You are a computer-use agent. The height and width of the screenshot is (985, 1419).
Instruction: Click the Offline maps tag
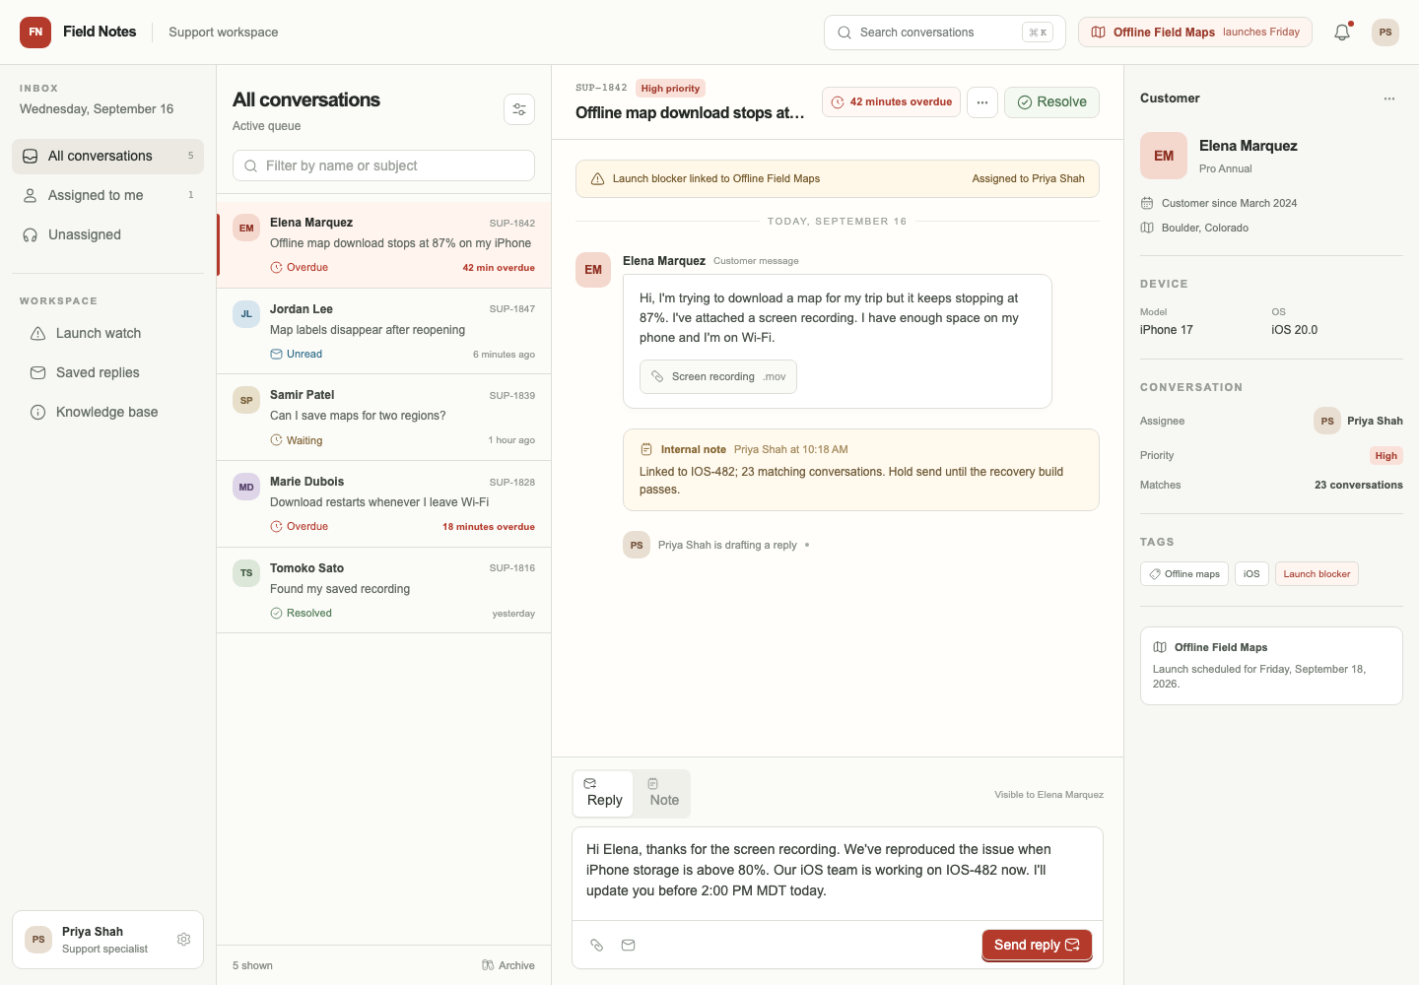click(1184, 574)
